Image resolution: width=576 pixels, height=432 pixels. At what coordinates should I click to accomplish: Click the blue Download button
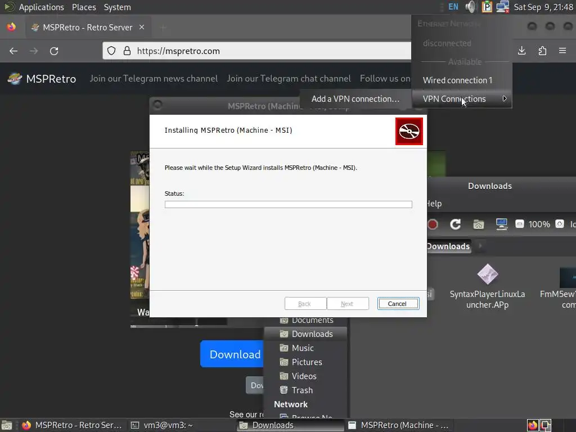tap(232, 354)
